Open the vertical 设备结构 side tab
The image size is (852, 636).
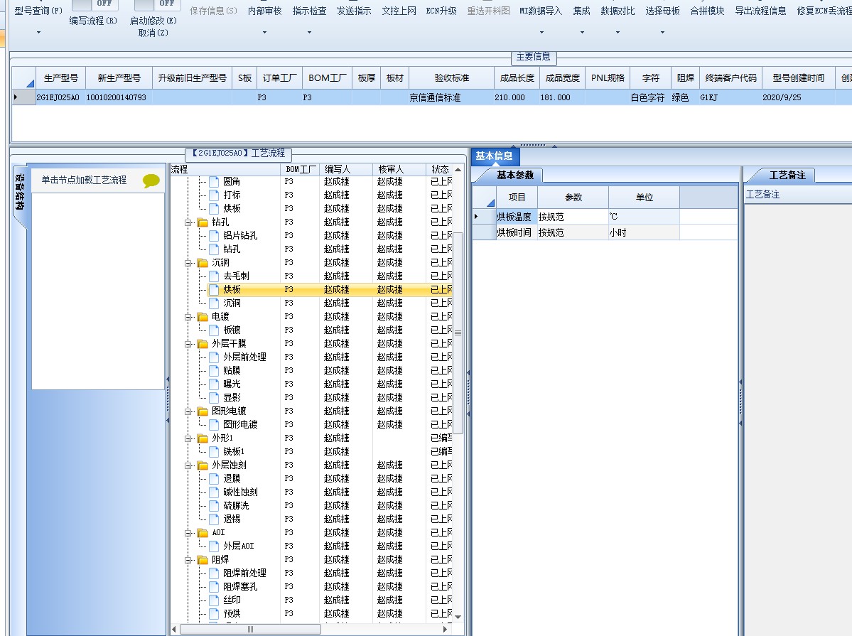click(20, 193)
